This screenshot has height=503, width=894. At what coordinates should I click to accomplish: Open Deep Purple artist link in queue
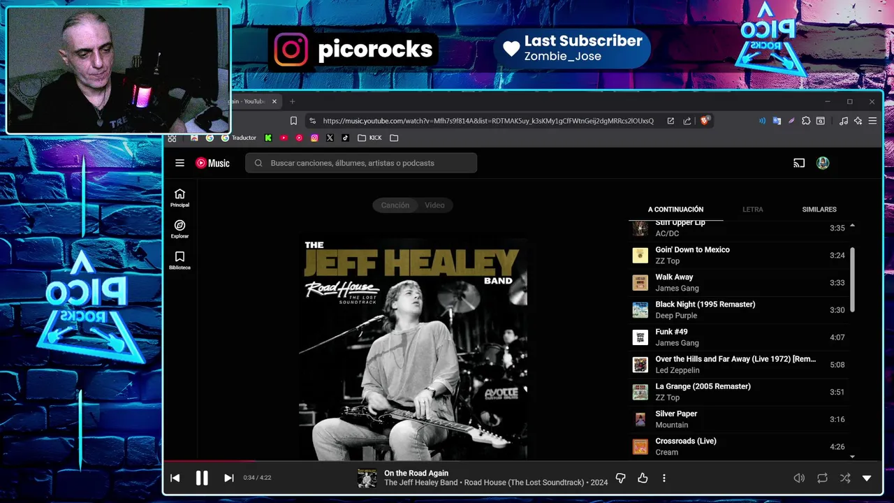(676, 315)
